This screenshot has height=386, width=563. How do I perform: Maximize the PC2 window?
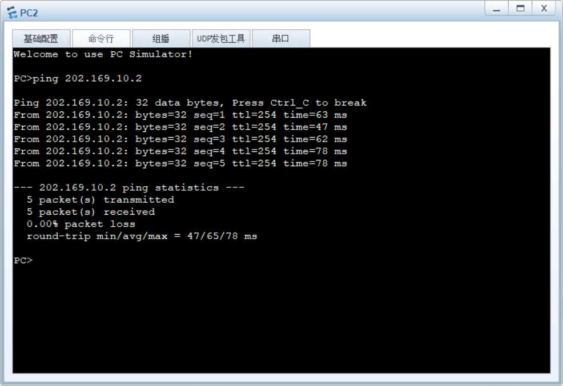pos(520,9)
